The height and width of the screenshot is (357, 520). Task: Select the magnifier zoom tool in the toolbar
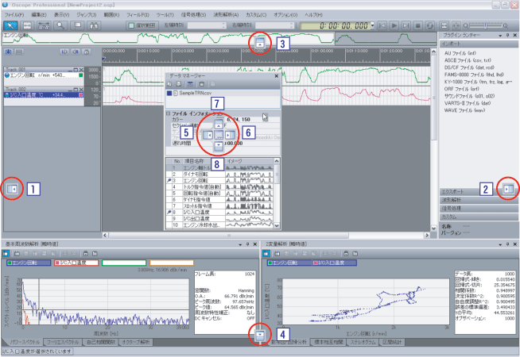pos(60,25)
